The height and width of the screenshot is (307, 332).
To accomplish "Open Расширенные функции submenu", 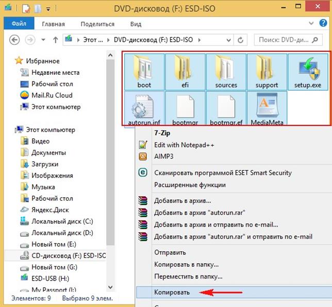I will pyautogui.click(x=234, y=185).
